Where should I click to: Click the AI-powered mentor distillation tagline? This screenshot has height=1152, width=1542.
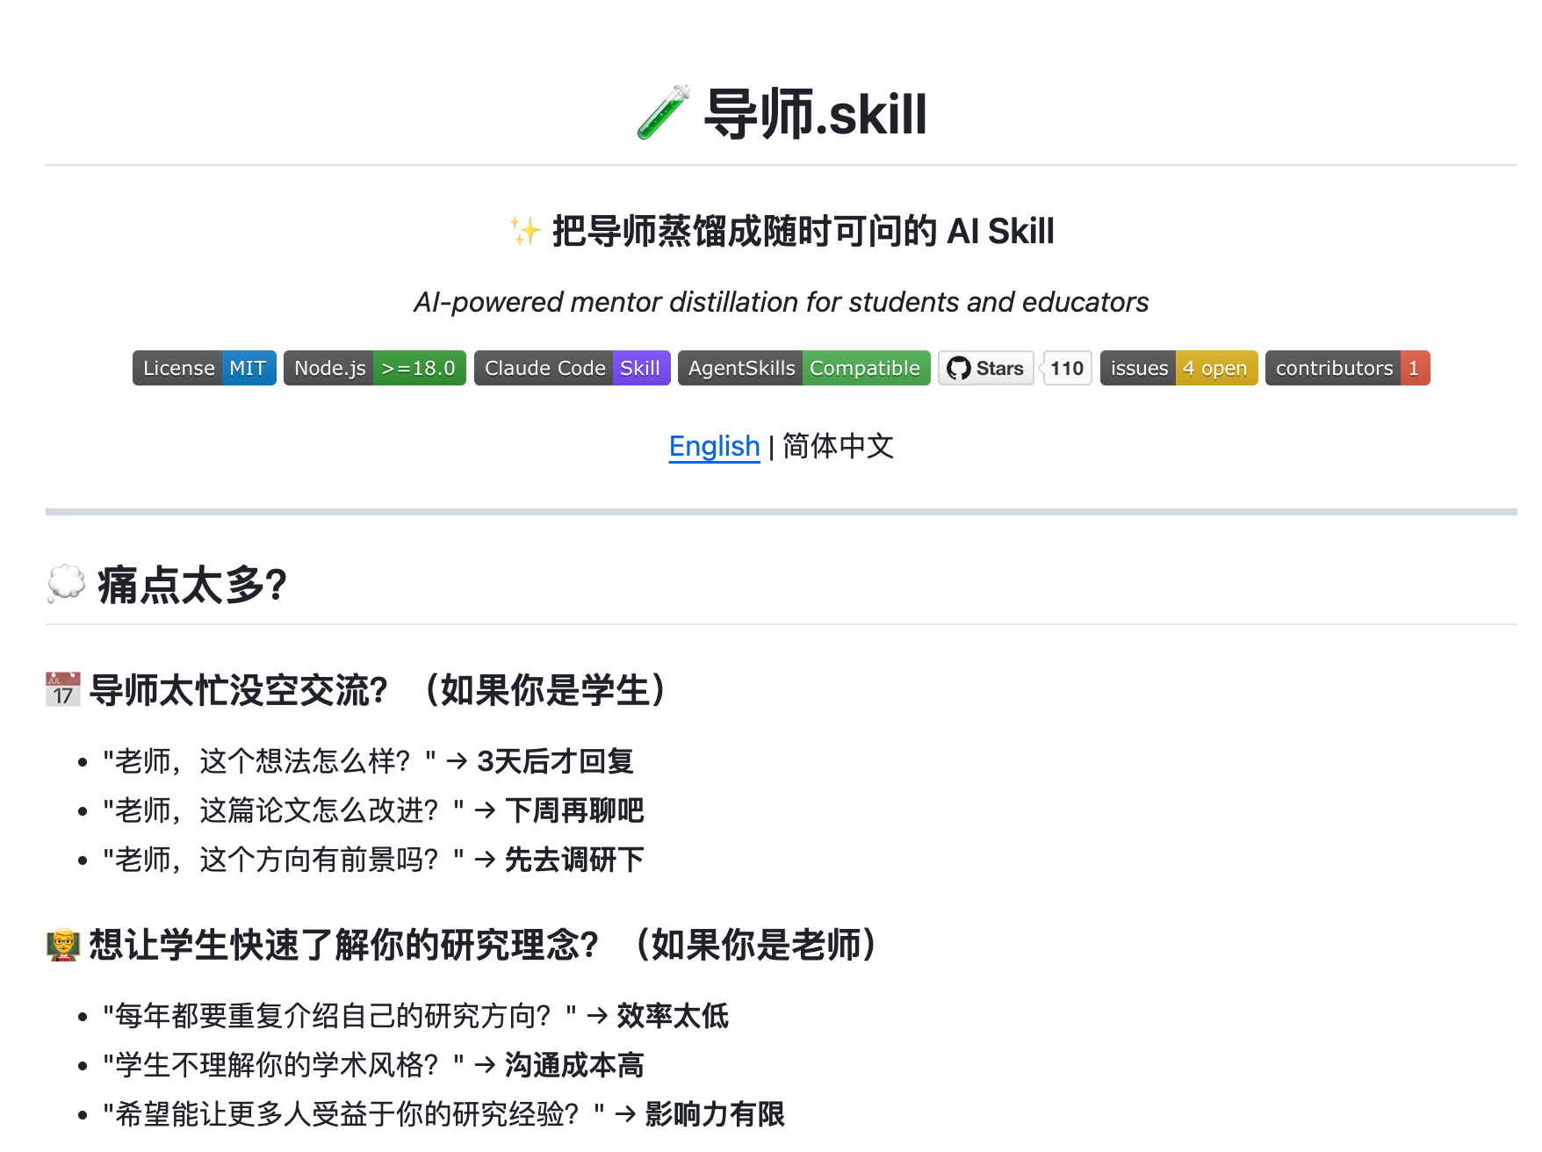[782, 302]
